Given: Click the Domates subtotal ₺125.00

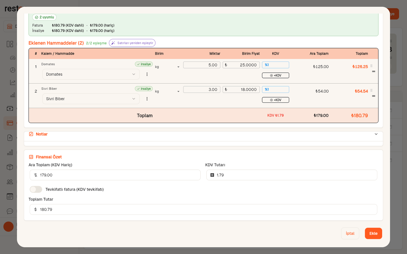Looking at the screenshot, I should [x=321, y=67].
